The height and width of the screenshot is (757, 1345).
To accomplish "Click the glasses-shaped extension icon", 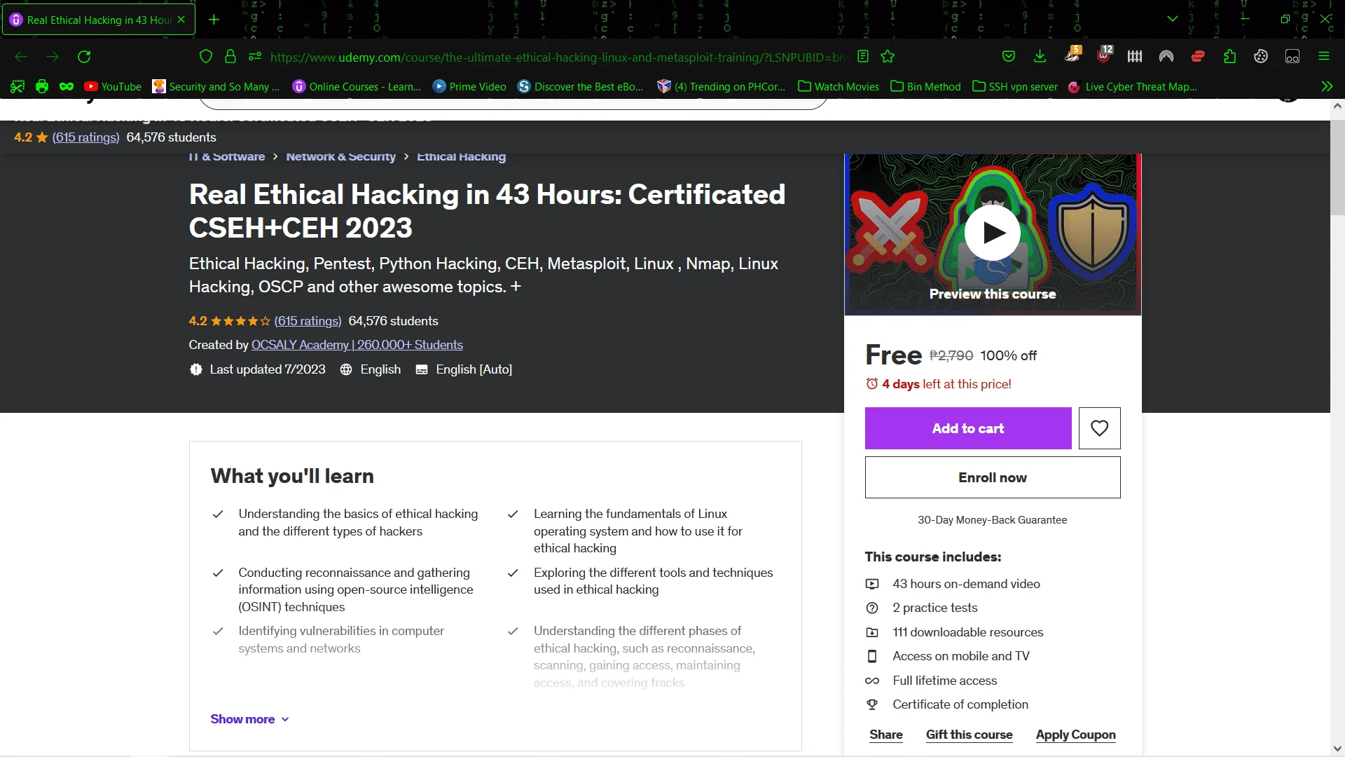I will [x=1292, y=57].
